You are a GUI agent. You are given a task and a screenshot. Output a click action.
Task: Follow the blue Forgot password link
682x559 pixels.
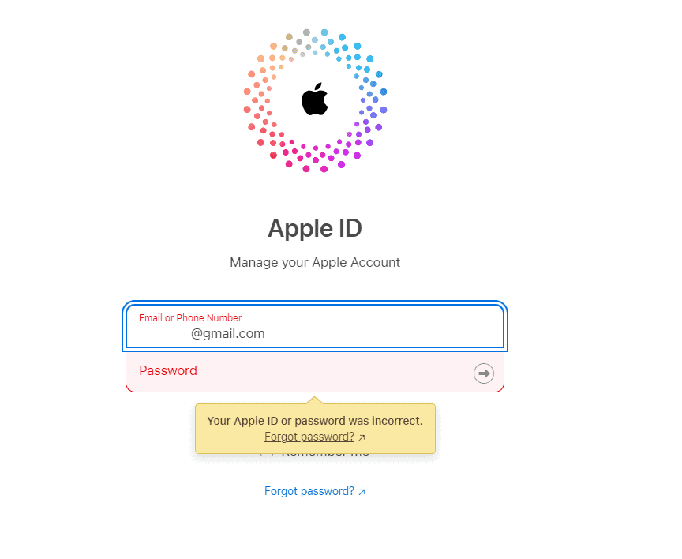tap(309, 491)
